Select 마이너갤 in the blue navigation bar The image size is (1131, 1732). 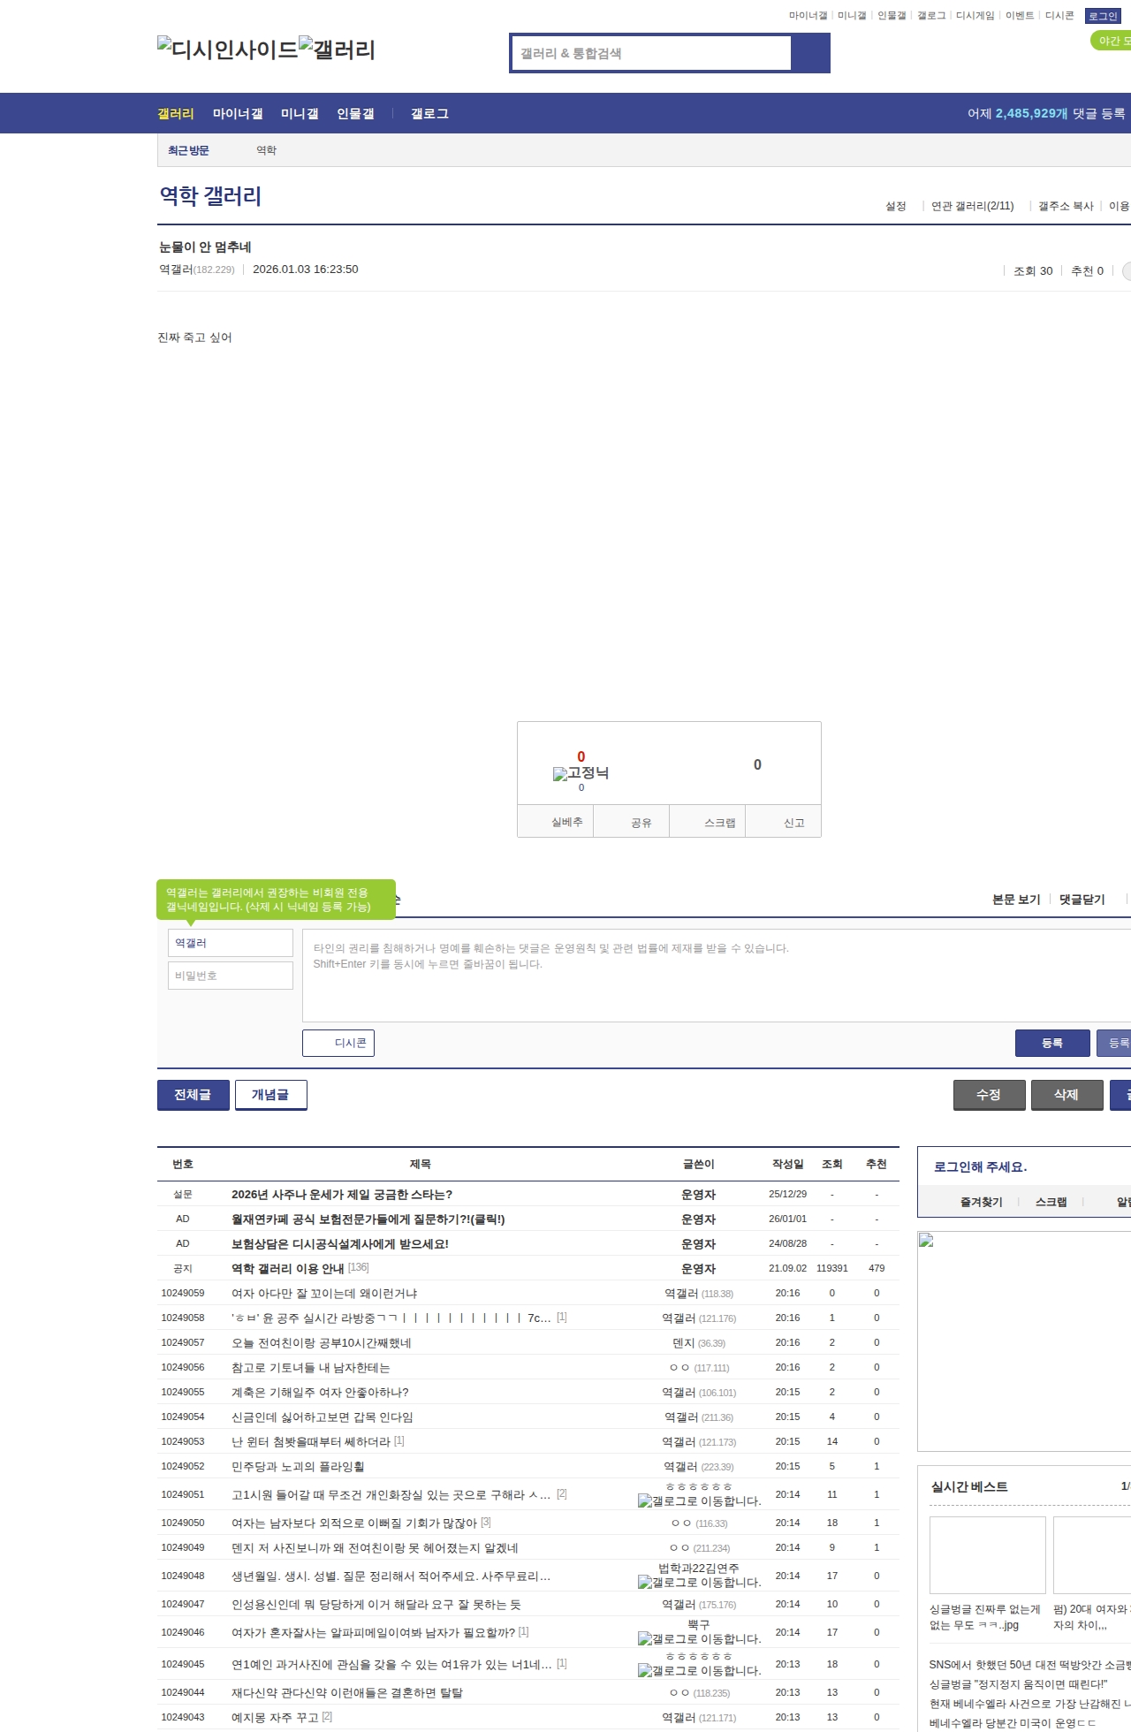click(x=238, y=114)
